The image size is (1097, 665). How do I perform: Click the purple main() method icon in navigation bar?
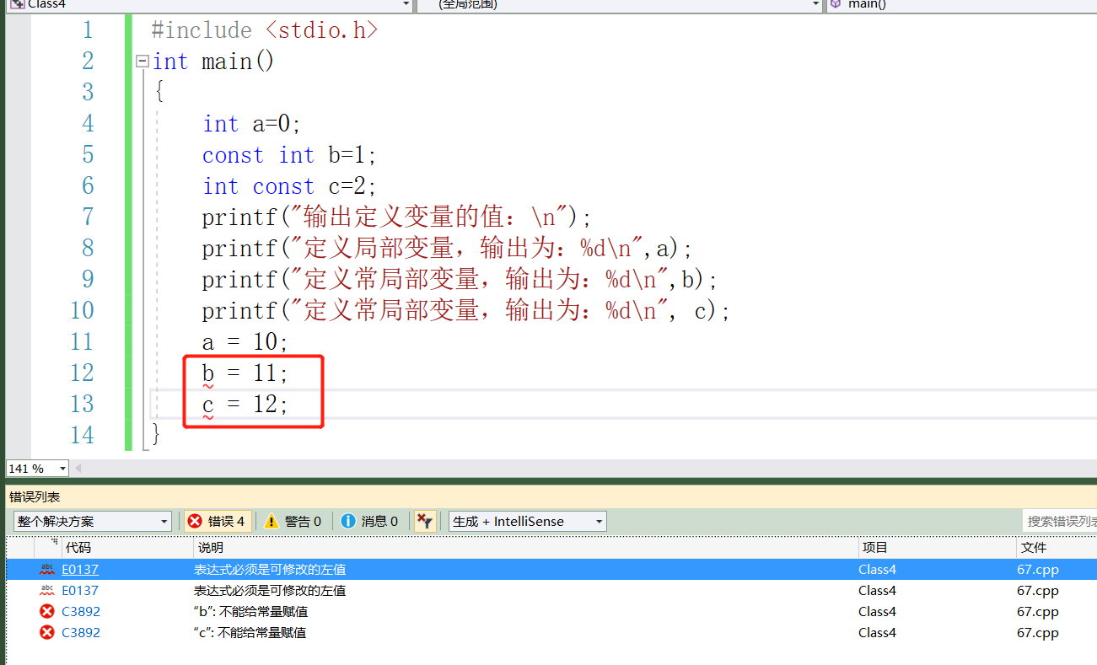[835, 5]
